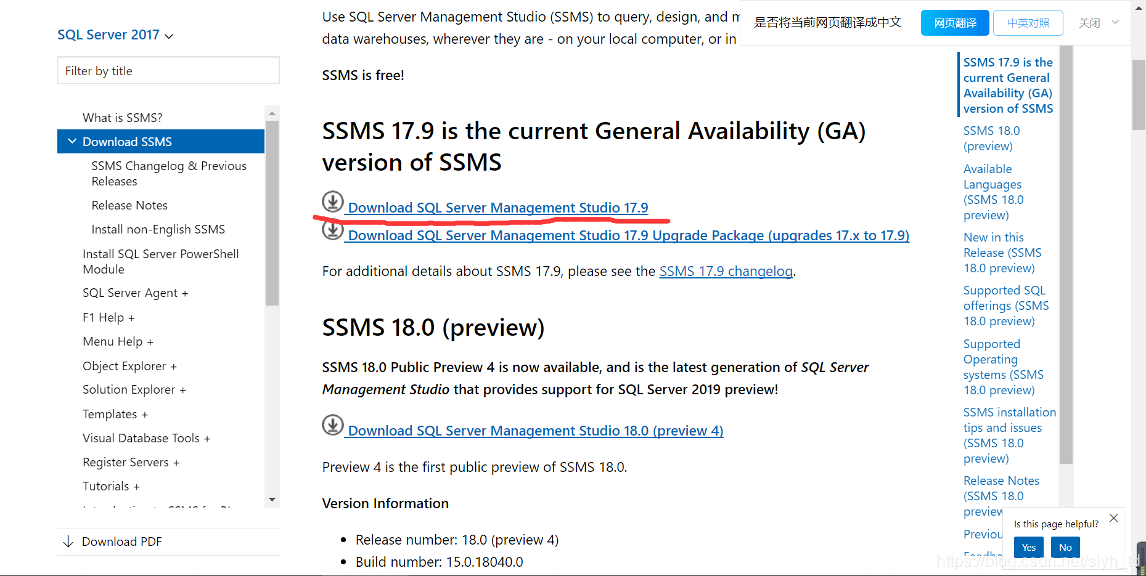Click 关闭 to dismiss translation bar
This screenshot has height=576, width=1146.
(x=1089, y=23)
